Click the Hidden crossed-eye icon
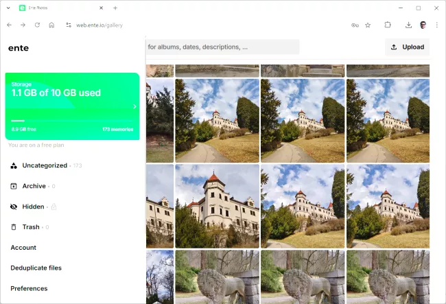This screenshot has height=304, width=446. click(x=14, y=207)
